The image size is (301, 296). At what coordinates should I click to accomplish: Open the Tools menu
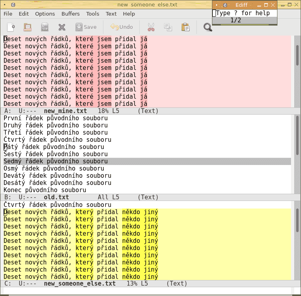click(93, 14)
